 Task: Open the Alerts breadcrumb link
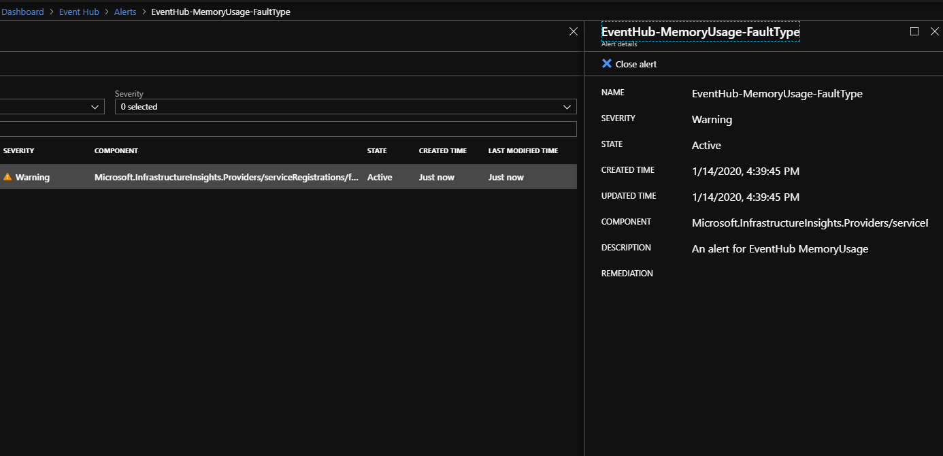coord(125,12)
